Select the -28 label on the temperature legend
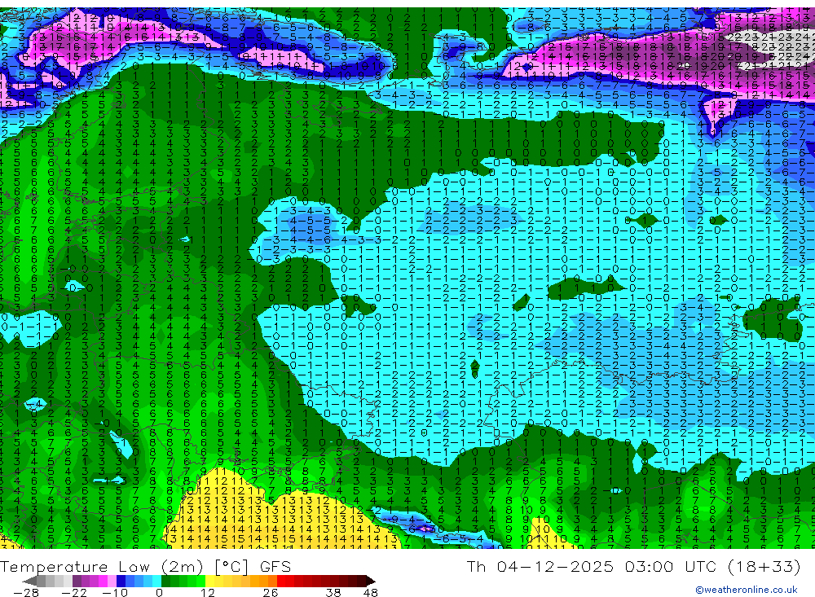815x597 pixels. 26,593
